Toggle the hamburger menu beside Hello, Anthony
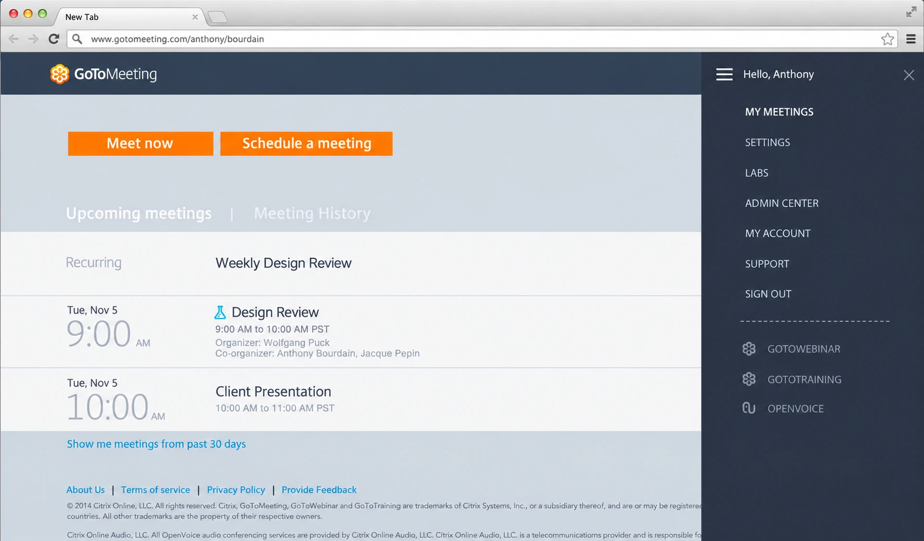 724,74
